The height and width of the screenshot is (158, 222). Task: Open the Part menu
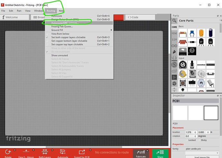[19, 11]
